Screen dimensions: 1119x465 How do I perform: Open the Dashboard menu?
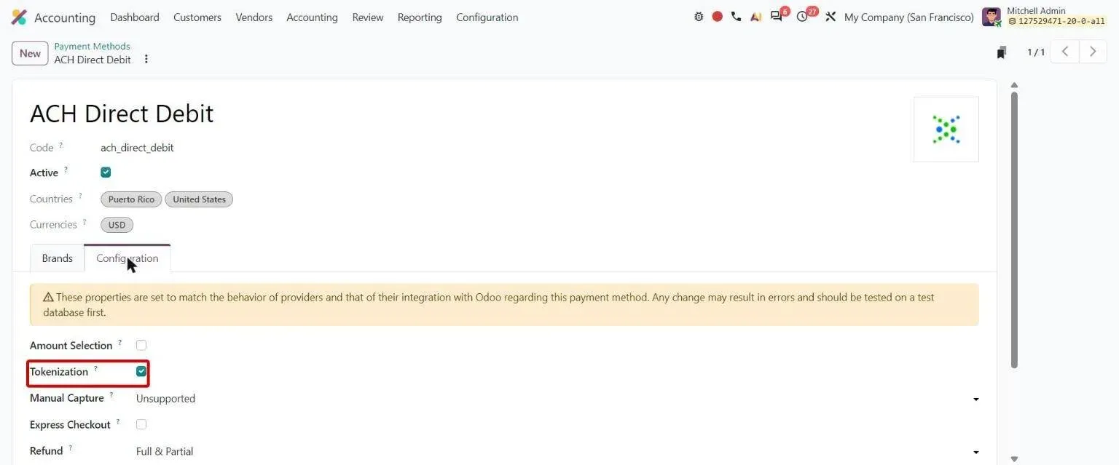(135, 17)
